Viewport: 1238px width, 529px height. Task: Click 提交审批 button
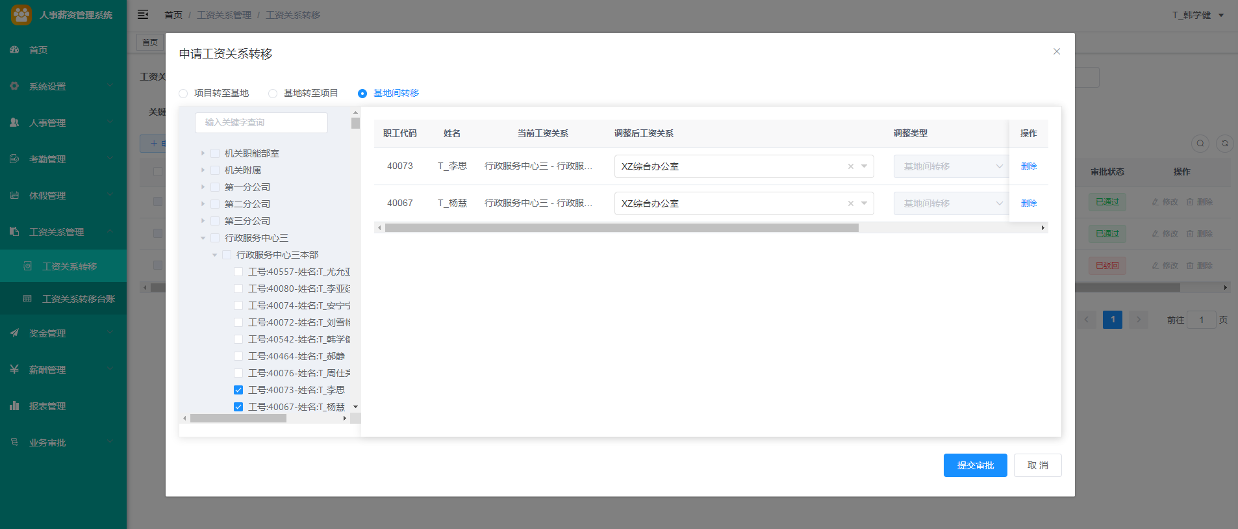[x=976, y=465]
